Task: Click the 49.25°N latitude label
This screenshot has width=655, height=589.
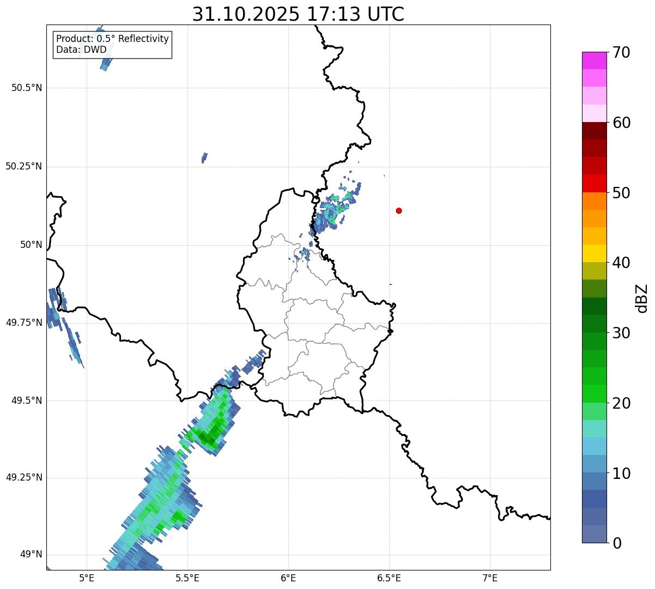Action: pos(23,478)
